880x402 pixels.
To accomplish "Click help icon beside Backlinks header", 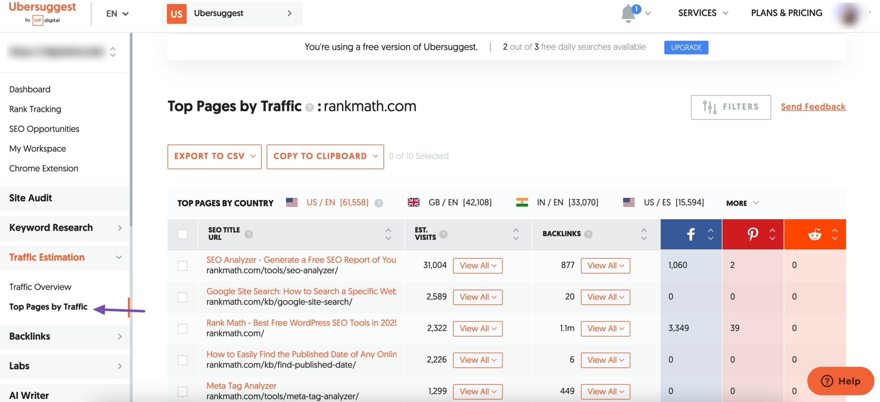I will pyautogui.click(x=588, y=234).
